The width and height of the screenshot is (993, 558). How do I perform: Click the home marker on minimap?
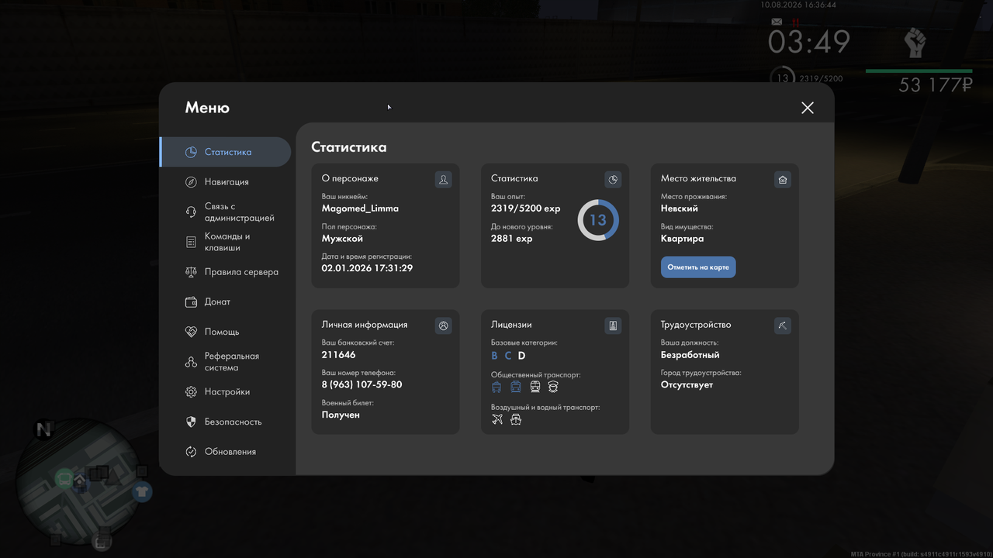[x=79, y=481]
